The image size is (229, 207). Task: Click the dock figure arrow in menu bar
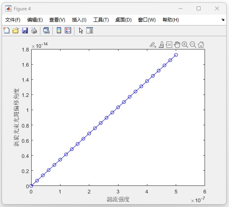click(x=223, y=20)
